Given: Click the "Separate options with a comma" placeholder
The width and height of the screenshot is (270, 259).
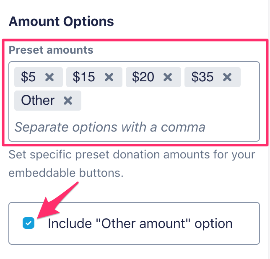Looking at the screenshot, I should 110,127.
